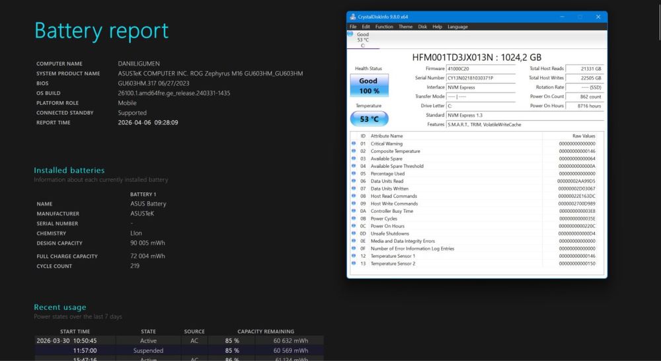661x361 pixels.
Task: Close the CrystalDiskInfo window
Action: pyautogui.click(x=598, y=17)
